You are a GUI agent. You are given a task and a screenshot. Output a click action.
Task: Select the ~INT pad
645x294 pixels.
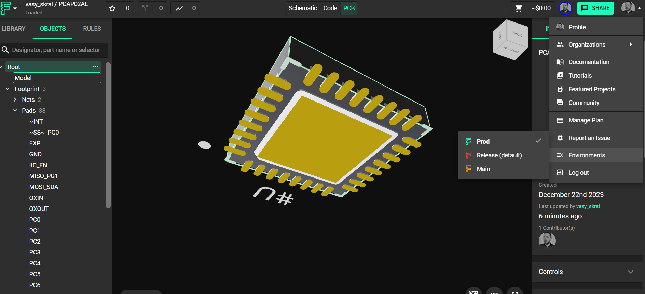click(36, 122)
